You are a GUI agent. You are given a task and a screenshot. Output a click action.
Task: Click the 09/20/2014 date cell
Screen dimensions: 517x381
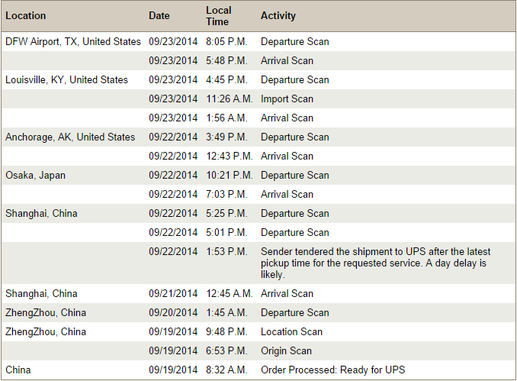point(173,312)
